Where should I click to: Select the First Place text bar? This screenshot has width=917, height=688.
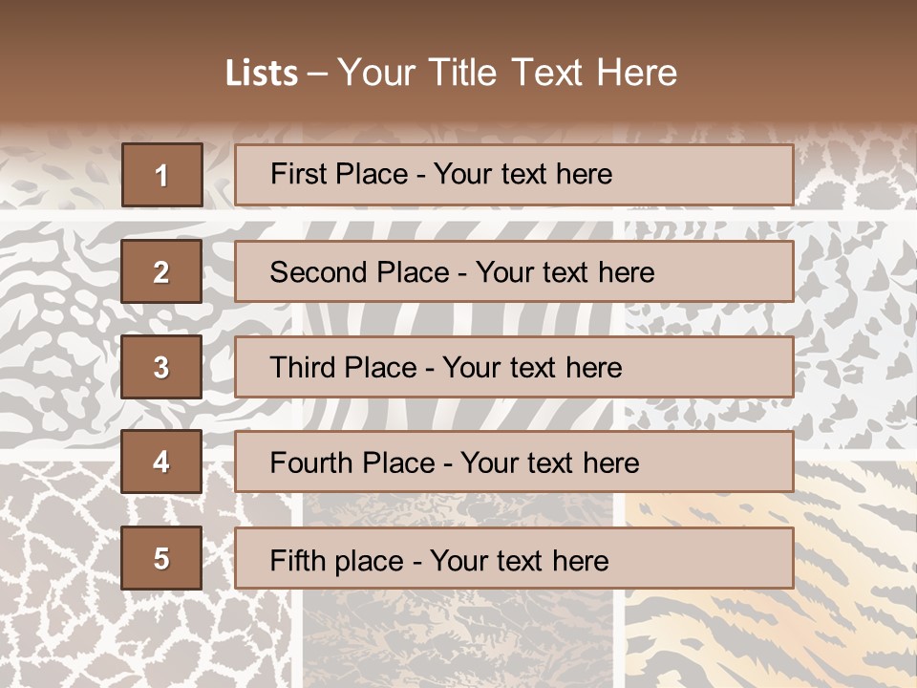click(x=514, y=175)
